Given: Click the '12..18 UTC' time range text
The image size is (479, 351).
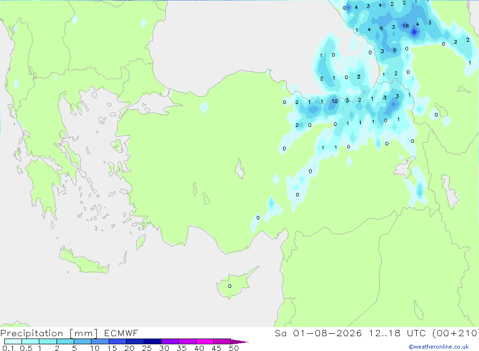Looking at the screenshot, I should pyautogui.click(x=397, y=333).
